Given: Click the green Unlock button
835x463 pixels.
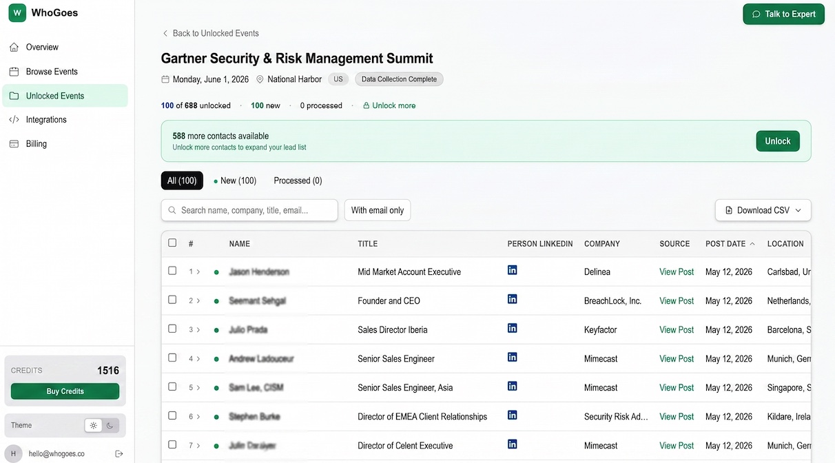Looking at the screenshot, I should point(778,141).
